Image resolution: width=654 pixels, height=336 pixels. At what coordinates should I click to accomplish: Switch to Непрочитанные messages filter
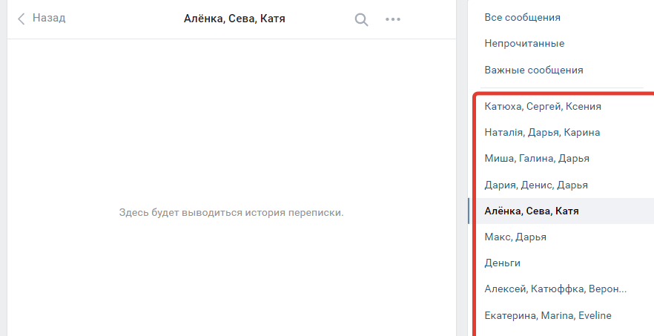pos(524,44)
